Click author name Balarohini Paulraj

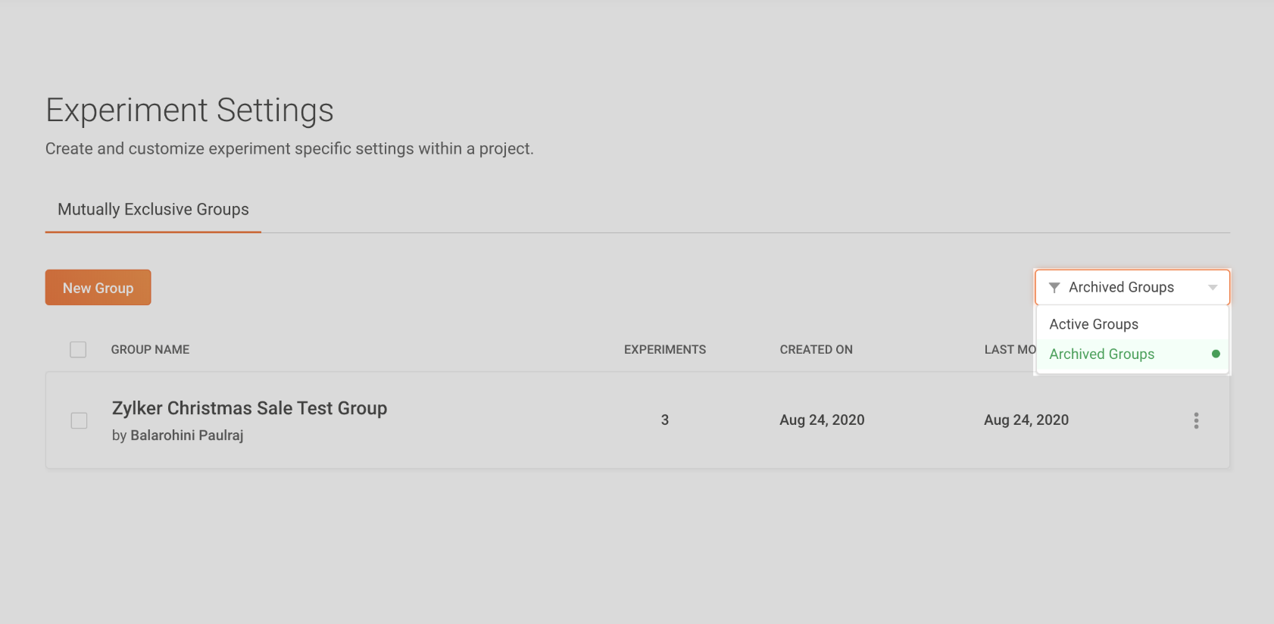[x=186, y=435]
